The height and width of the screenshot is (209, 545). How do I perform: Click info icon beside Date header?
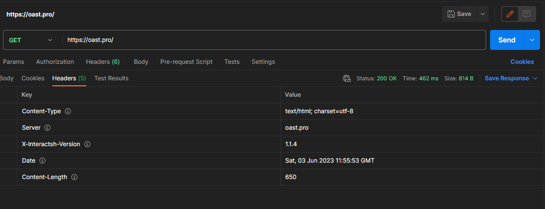click(42, 161)
